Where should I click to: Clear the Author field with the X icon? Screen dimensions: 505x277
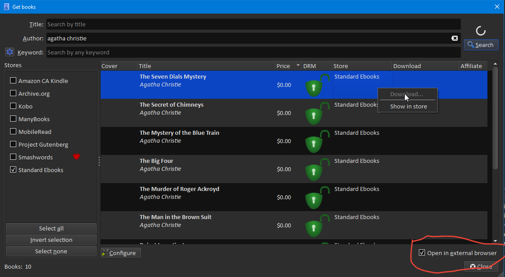coord(454,38)
